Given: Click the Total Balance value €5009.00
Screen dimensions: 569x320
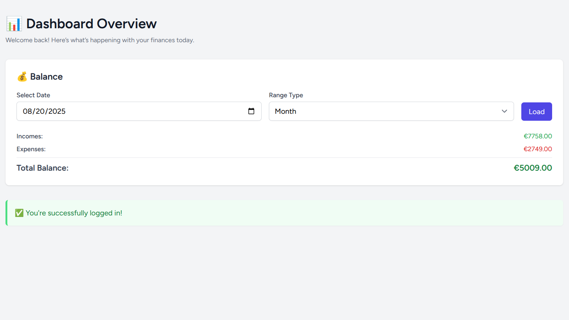Looking at the screenshot, I should click(533, 168).
